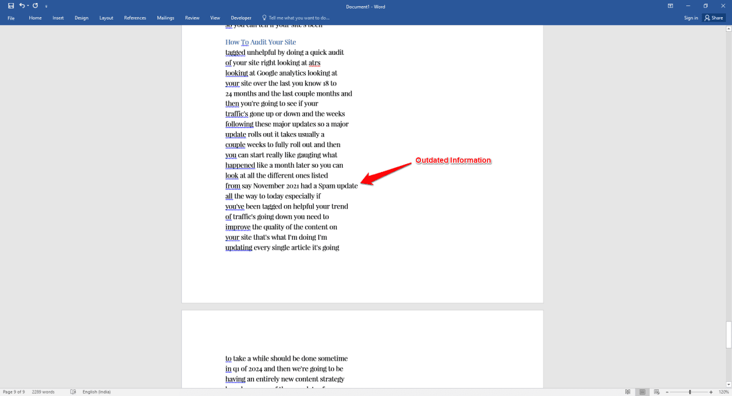Open Customize Quick Access Toolbar dropdown

point(46,5)
